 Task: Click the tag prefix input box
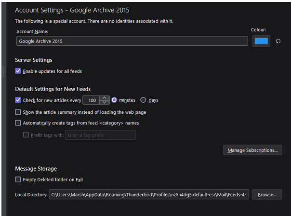click(100, 135)
